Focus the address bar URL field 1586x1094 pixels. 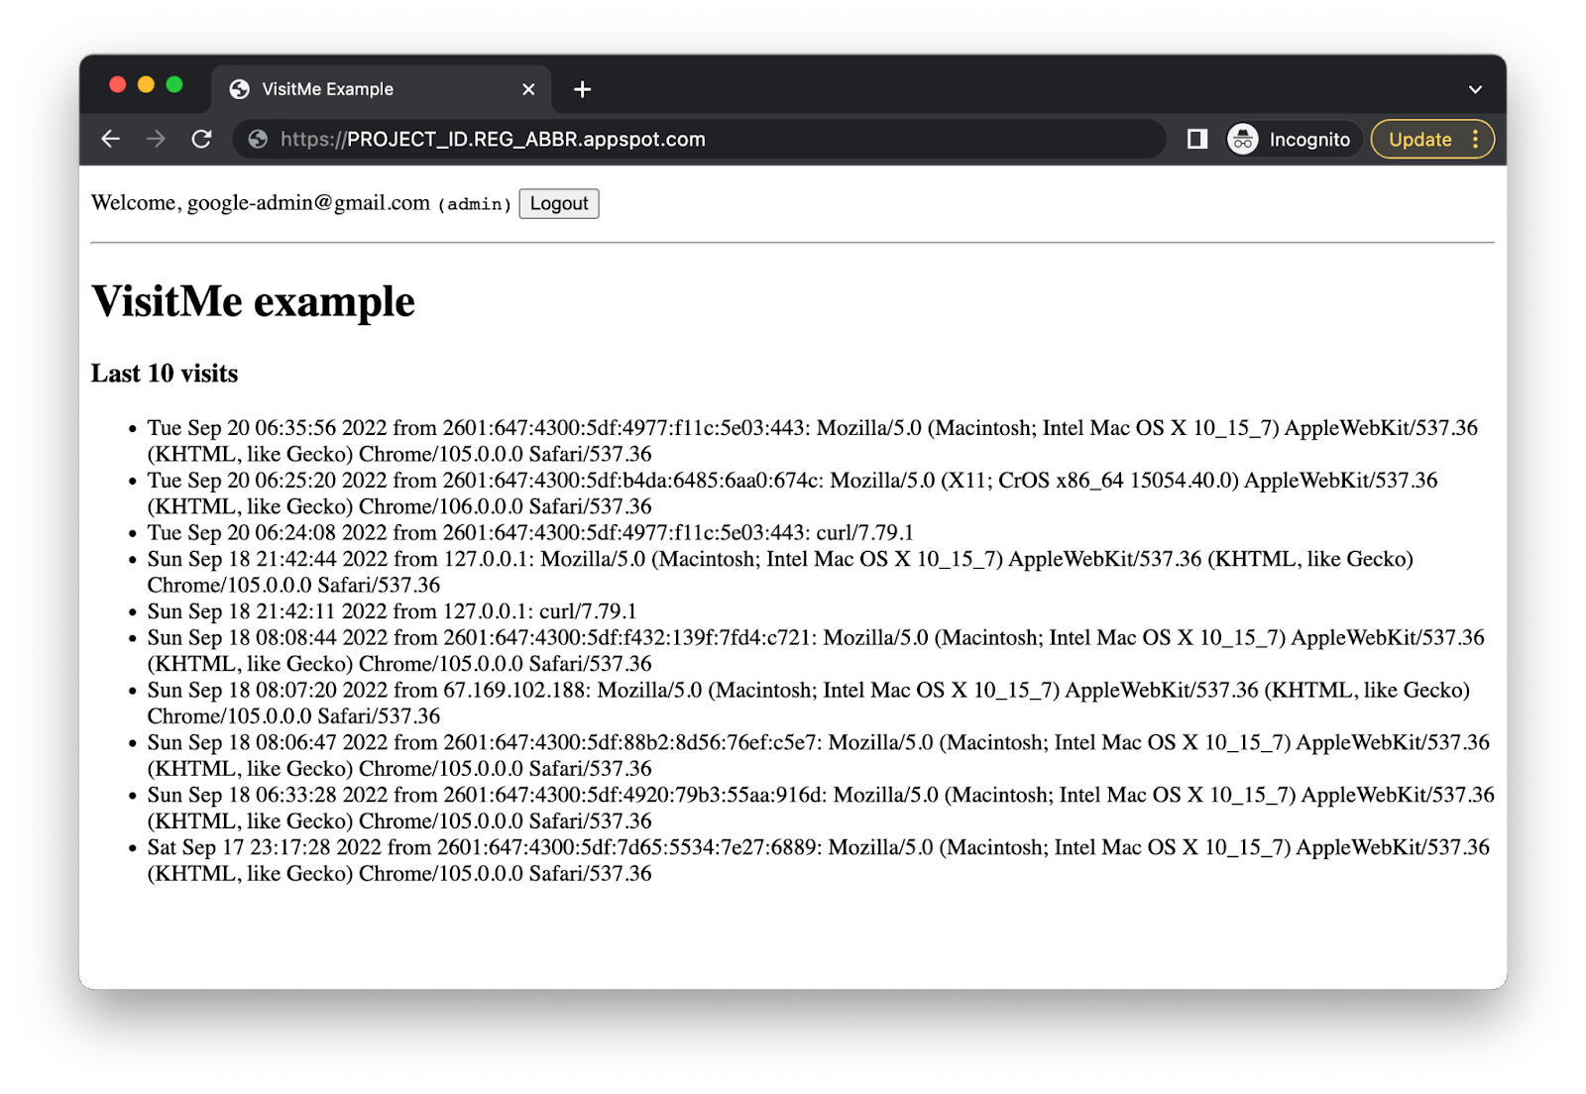(x=694, y=140)
